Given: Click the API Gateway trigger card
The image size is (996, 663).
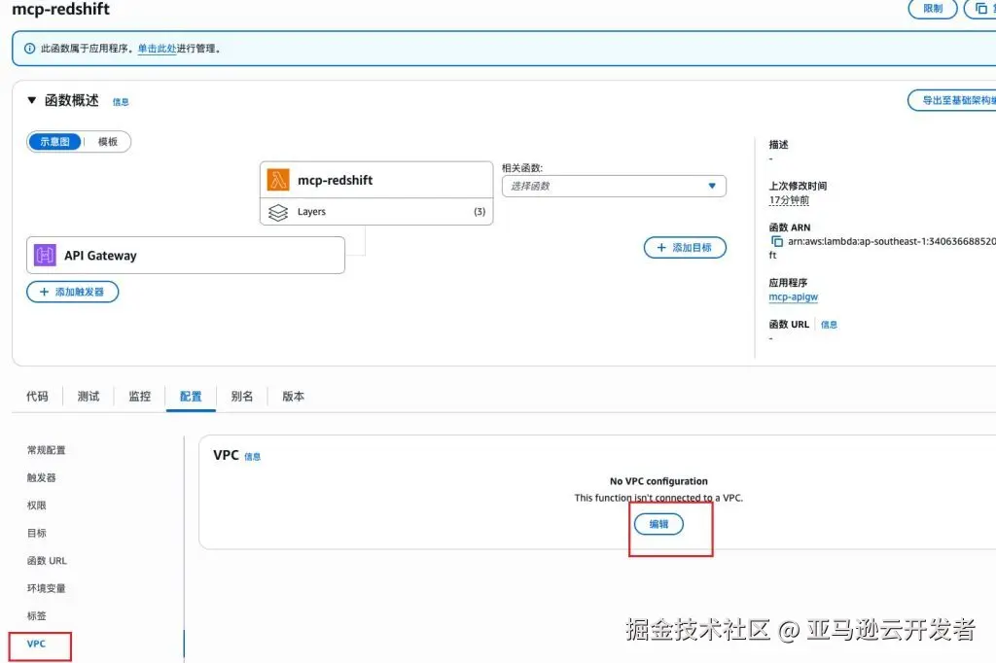Looking at the screenshot, I should coord(186,256).
